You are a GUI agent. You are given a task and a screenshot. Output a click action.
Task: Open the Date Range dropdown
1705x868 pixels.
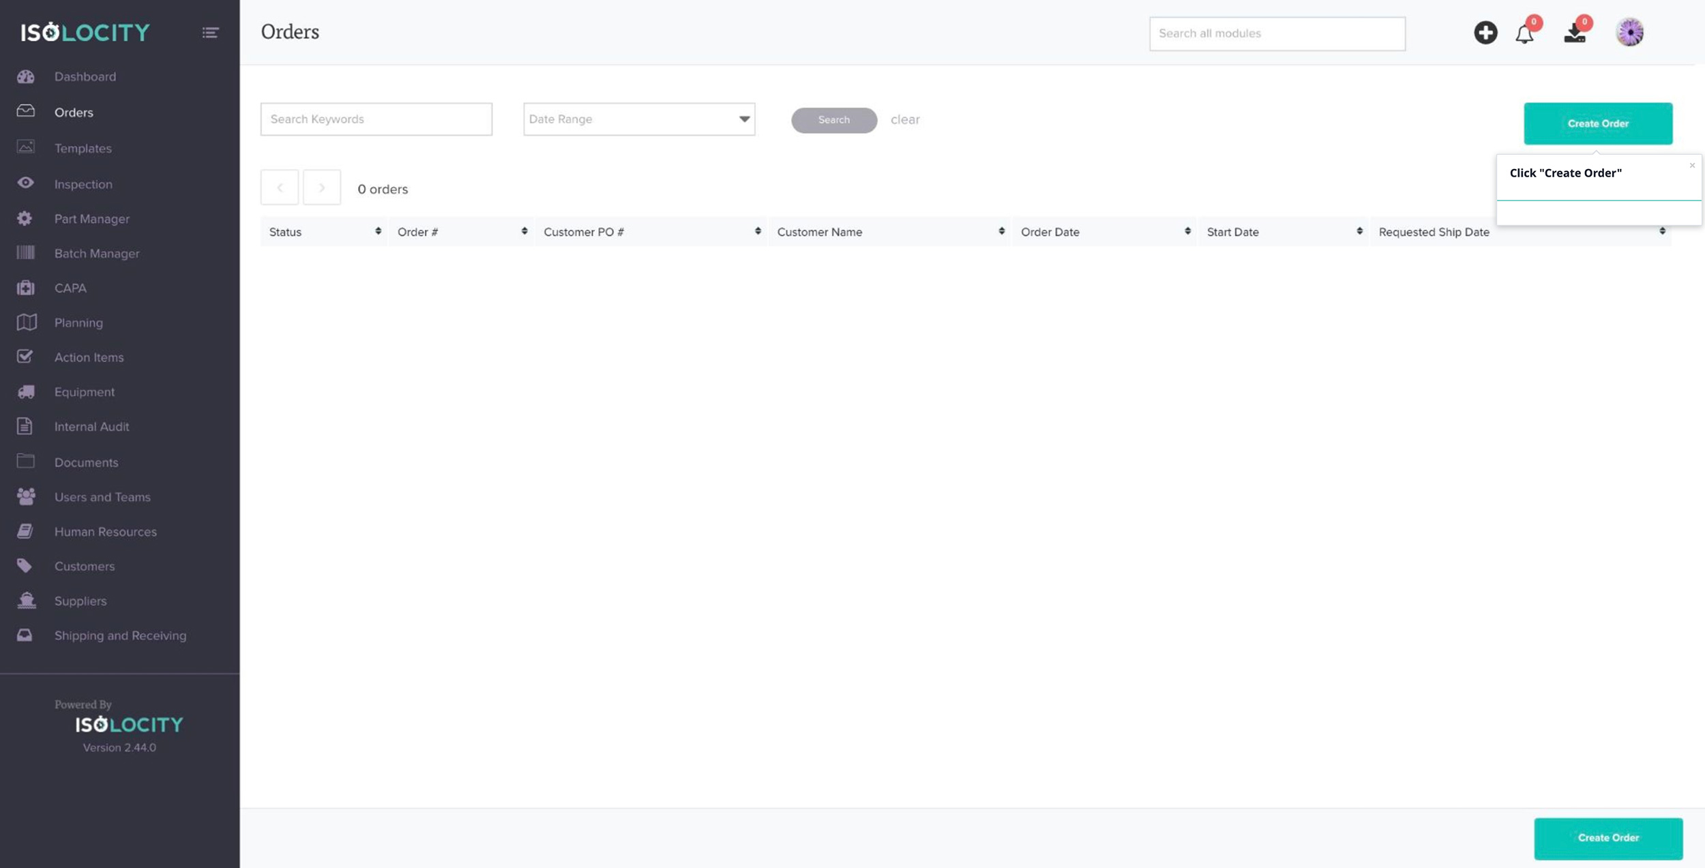[x=639, y=119]
